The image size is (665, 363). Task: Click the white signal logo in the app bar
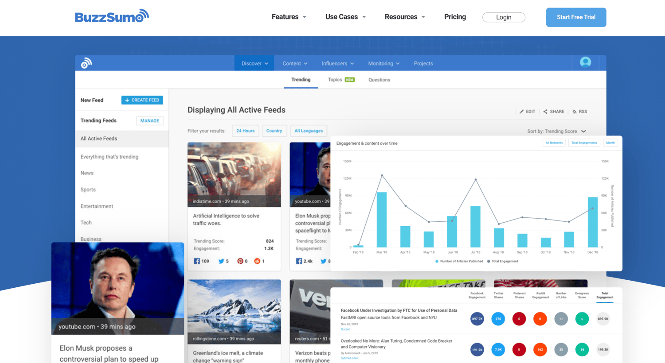click(x=86, y=63)
